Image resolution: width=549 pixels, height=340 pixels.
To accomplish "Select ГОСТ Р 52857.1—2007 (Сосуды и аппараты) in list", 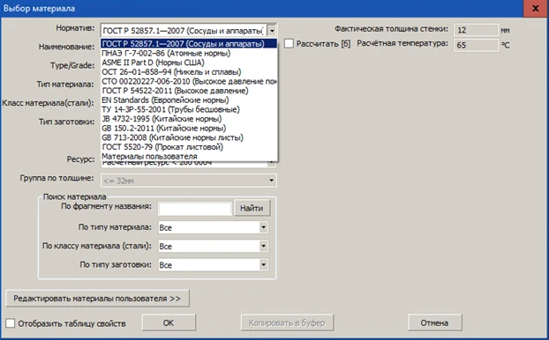I will tap(189, 44).
